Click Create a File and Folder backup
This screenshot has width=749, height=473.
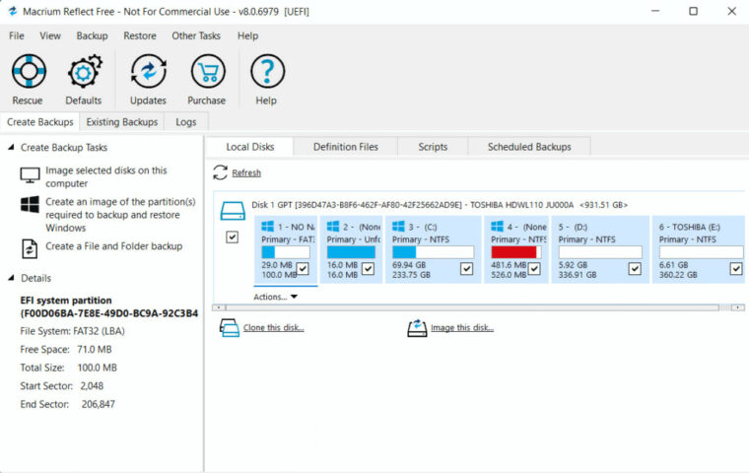point(113,246)
